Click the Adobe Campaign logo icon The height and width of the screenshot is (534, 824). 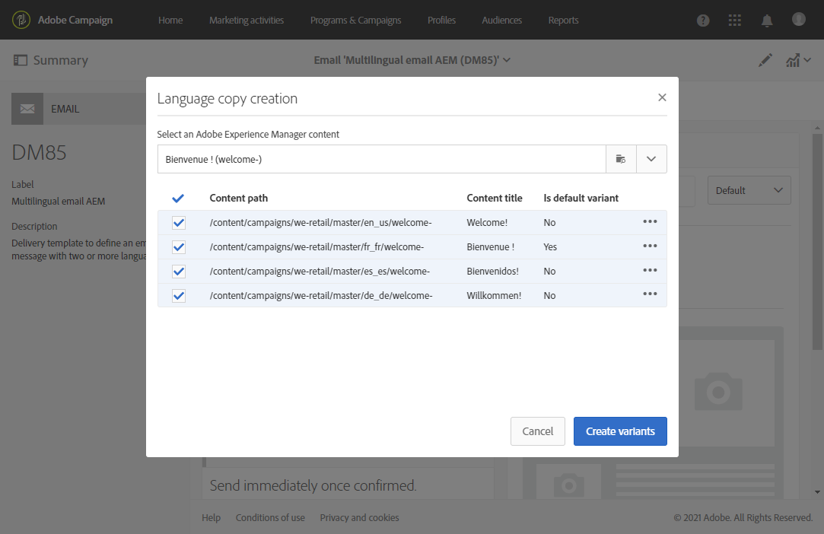click(21, 20)
